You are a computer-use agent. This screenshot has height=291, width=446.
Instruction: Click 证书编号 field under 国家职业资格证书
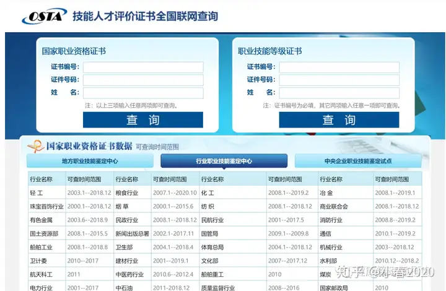[143, 67]
